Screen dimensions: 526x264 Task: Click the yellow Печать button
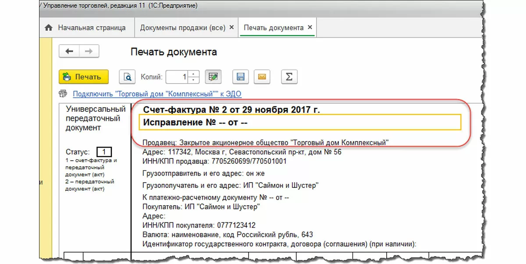tap(83, 77)
